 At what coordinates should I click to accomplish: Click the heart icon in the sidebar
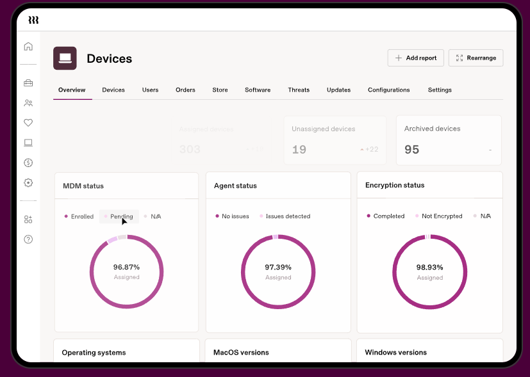[x=28, y=122]
